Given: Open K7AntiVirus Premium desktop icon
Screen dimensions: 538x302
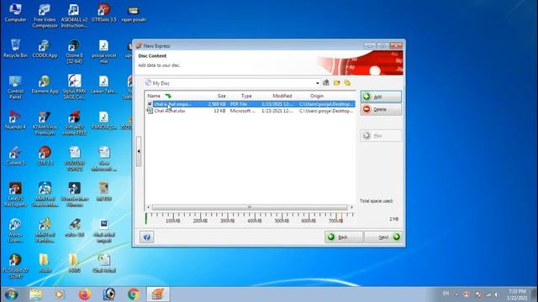Looking at the screenshot, I should pyautogui.click(x=45, y=122).
